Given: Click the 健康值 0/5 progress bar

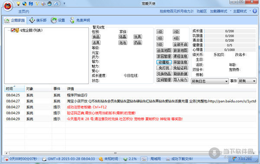Looking at the screenshot, I should 230,45.
